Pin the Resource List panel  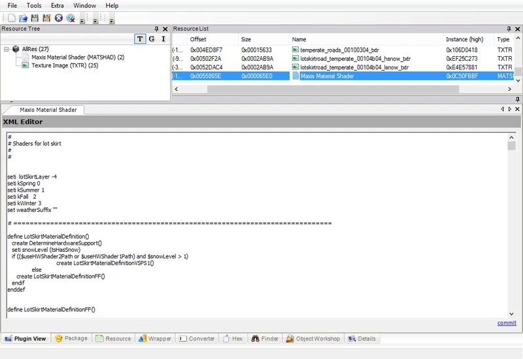(509, 29)
